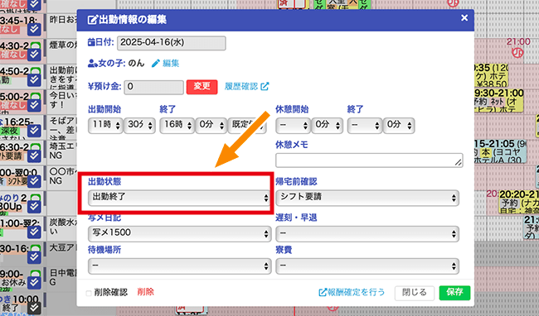Open the 遅刻・早退 dropdown
Image resolution: width=539 pixels, height=316 pixels.
pyautogui.click(x=367, y=233)
